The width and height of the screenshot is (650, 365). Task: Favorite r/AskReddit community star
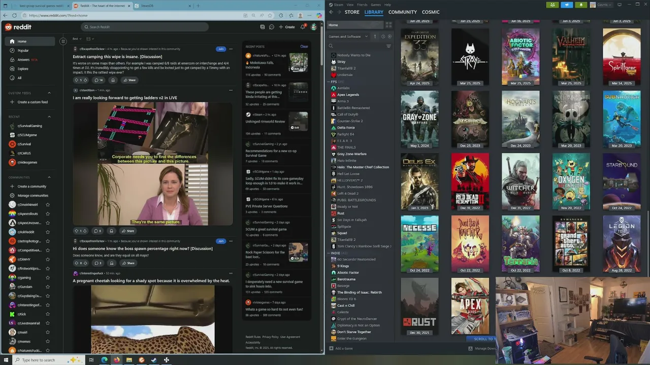48,232
